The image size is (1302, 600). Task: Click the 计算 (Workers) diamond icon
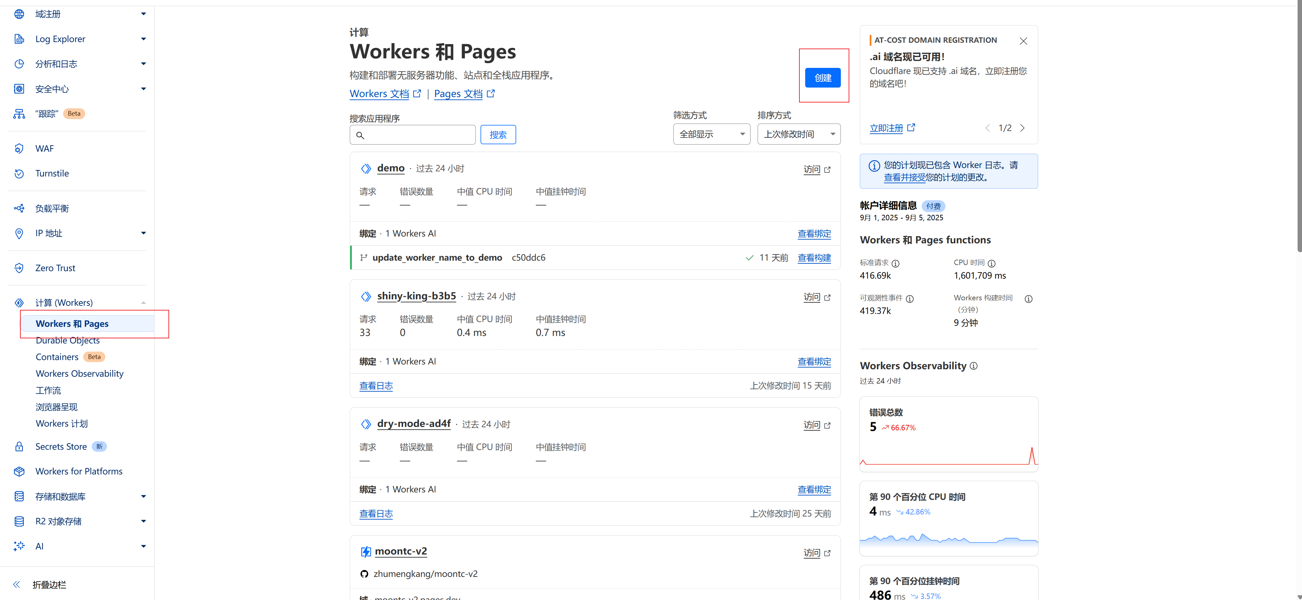pos(19,302)
